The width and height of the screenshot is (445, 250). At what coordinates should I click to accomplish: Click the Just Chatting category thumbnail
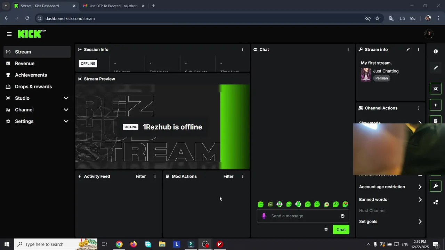(366, 75)
